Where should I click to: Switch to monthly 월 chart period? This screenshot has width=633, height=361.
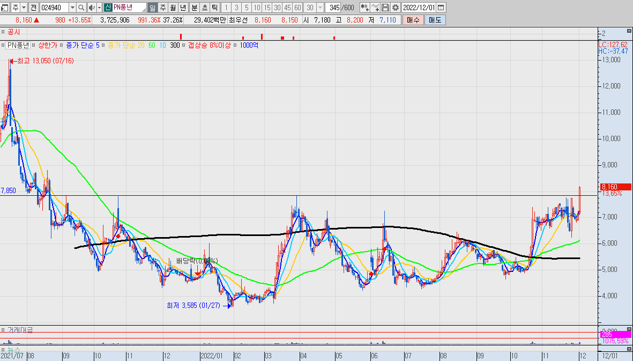click(173, 8)
